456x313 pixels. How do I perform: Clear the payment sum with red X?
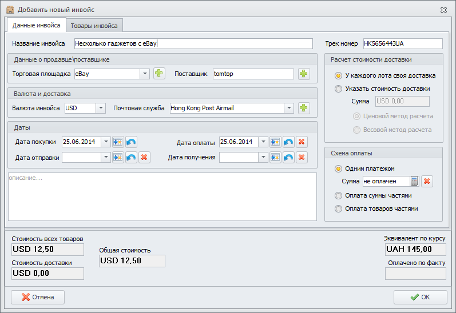click(x=427, y=181)
